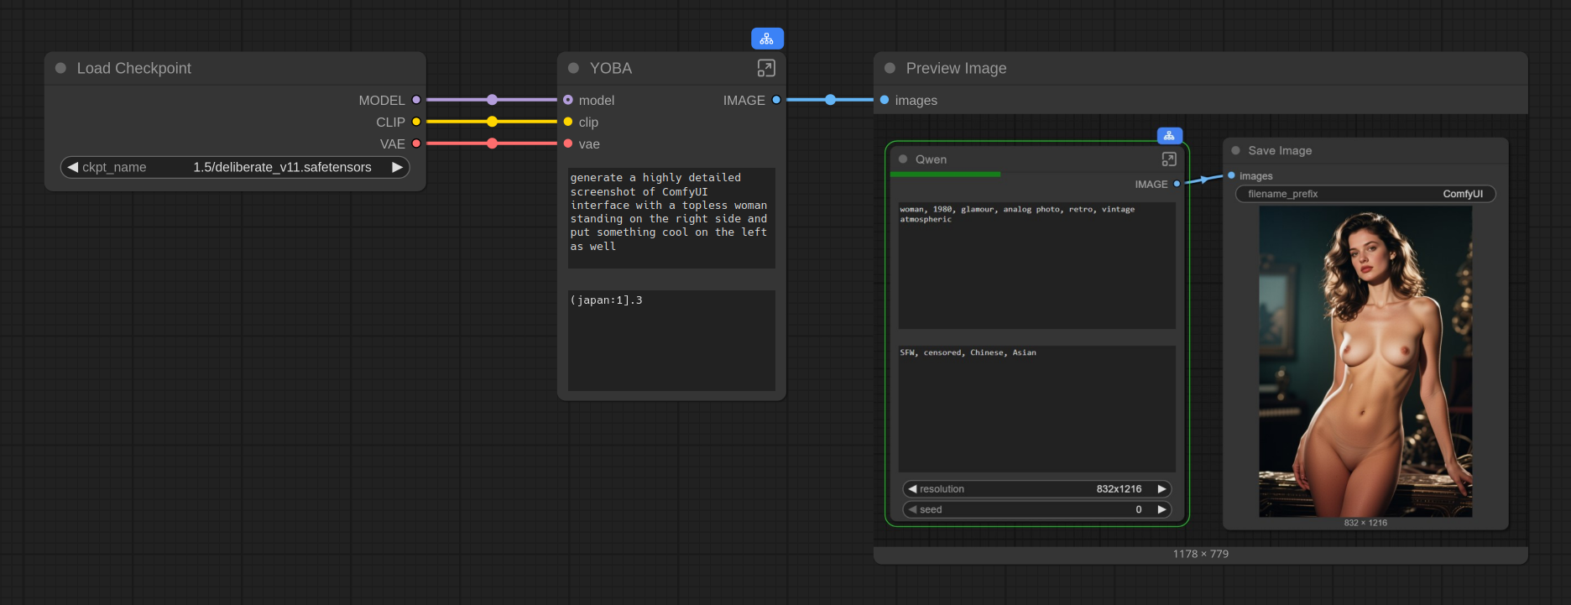Click the yellow CLIP output port

point(416,122)
